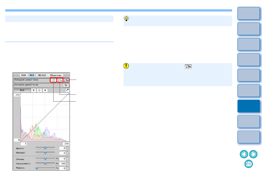Screen dimensions: 262x185
Task: Click the Контраст value field
Action: pyautogui.click(x=63, y=153)
